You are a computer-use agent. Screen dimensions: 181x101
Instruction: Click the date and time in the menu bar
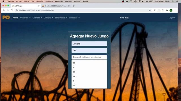162,1
